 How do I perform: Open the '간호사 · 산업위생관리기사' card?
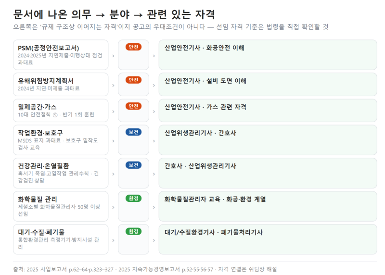tap(268, 173)
